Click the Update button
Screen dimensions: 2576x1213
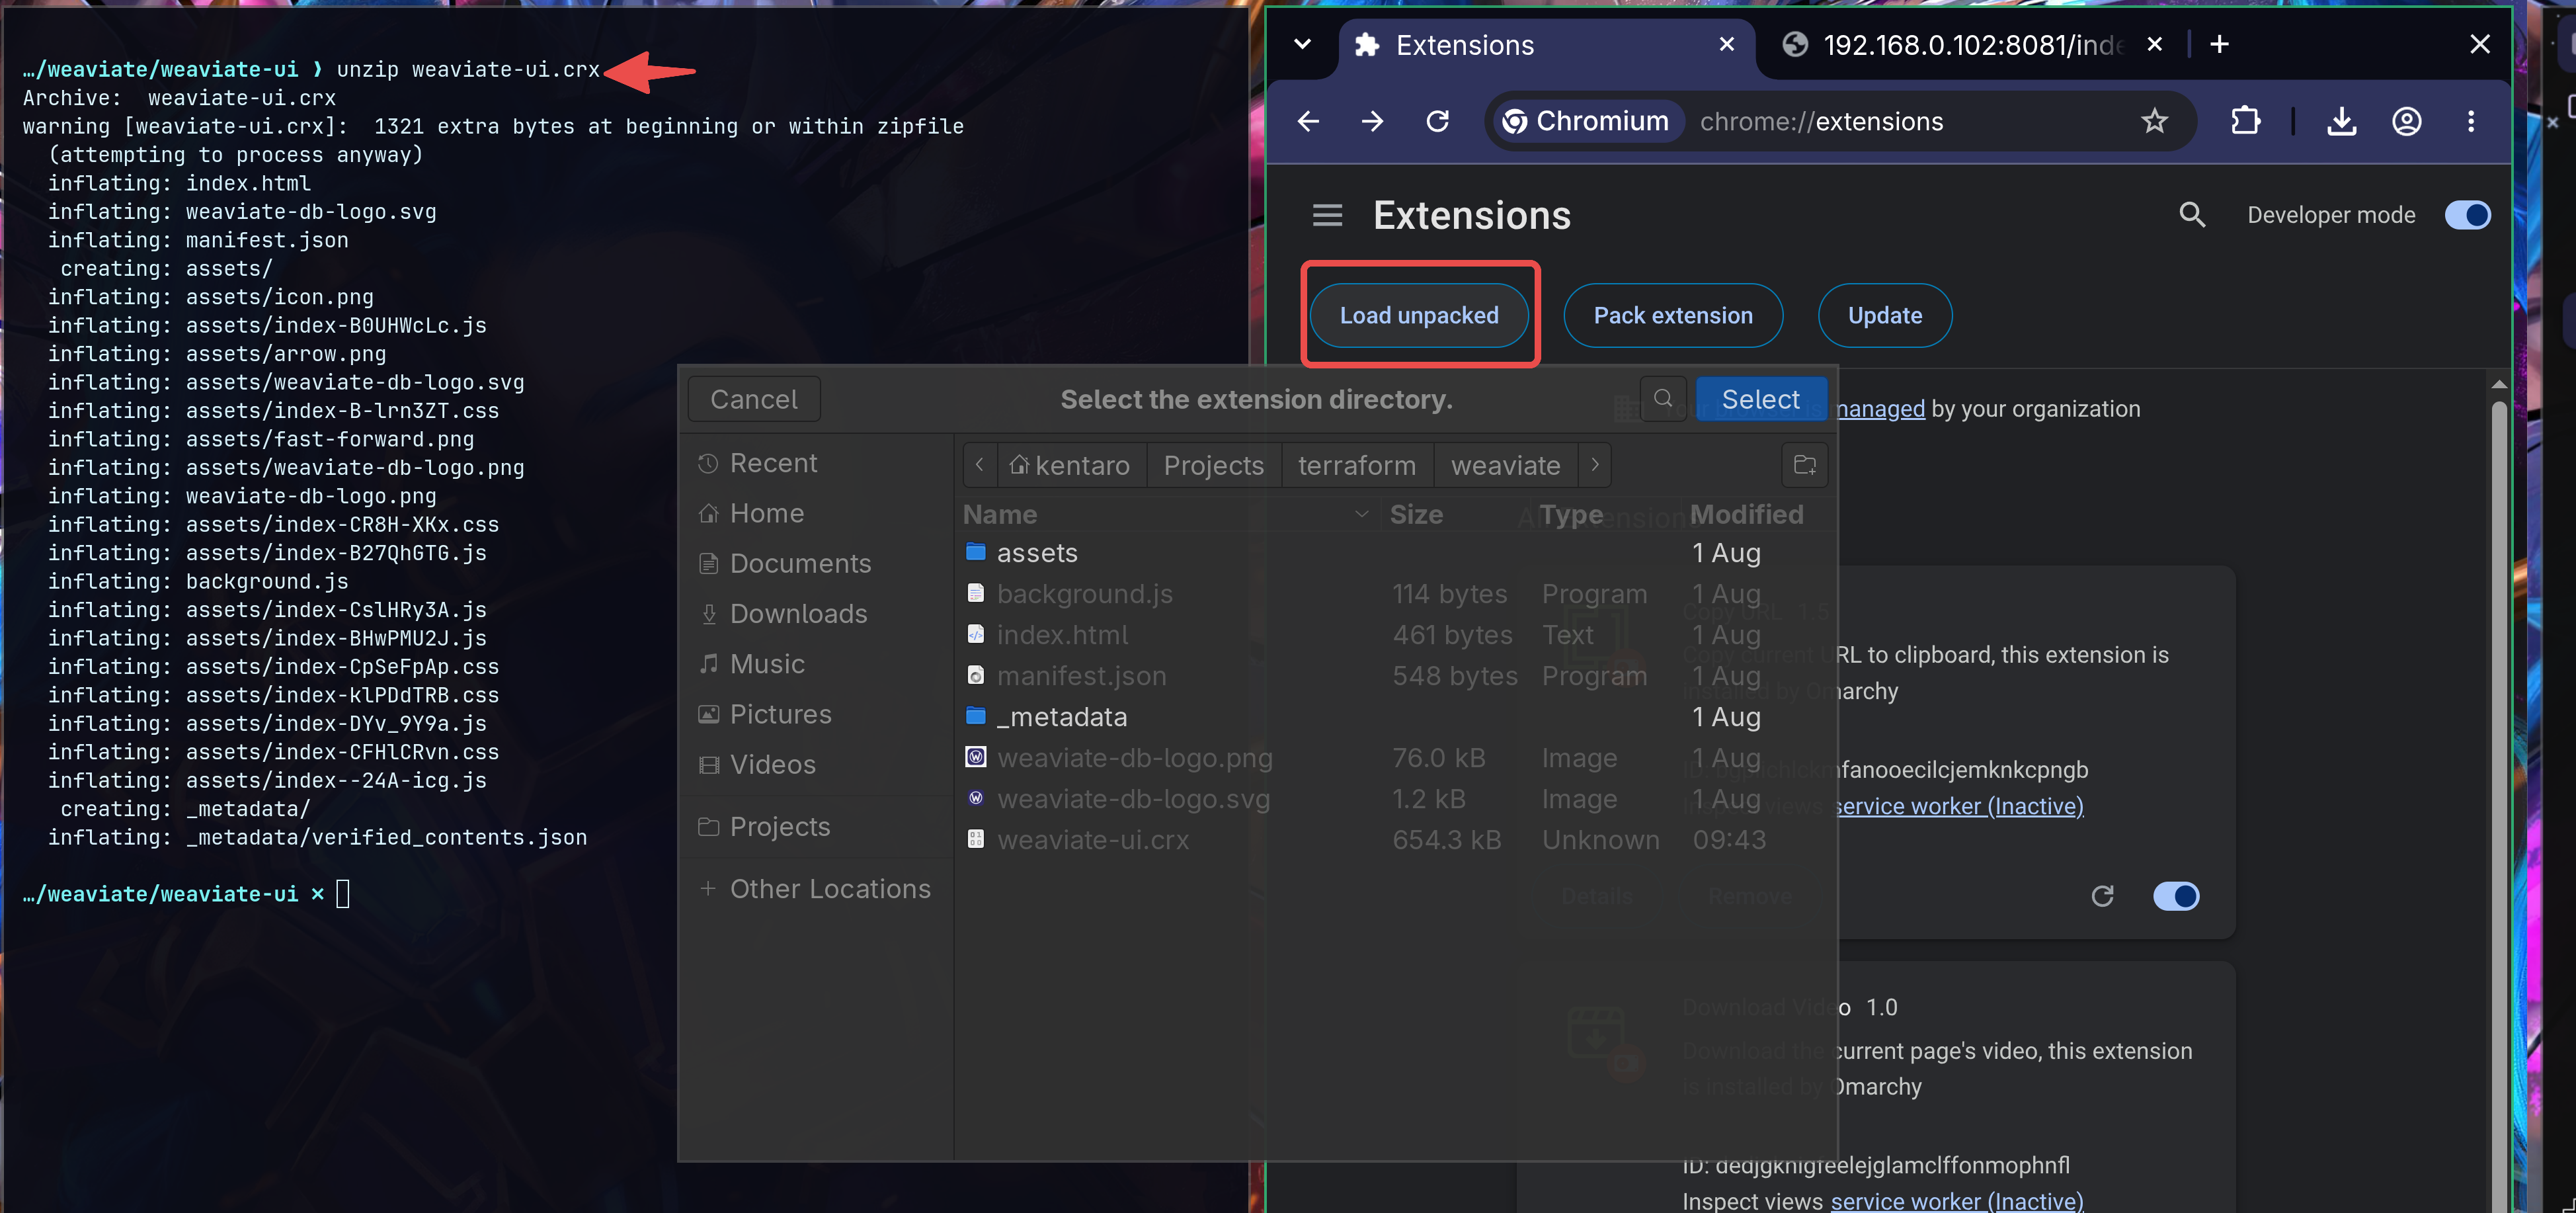1884,316
